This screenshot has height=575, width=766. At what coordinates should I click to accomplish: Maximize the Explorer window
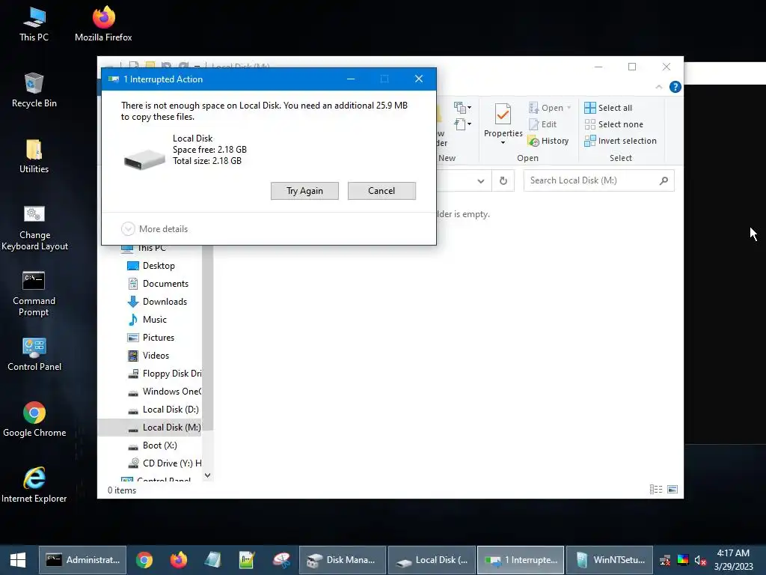tap(632, 67)
